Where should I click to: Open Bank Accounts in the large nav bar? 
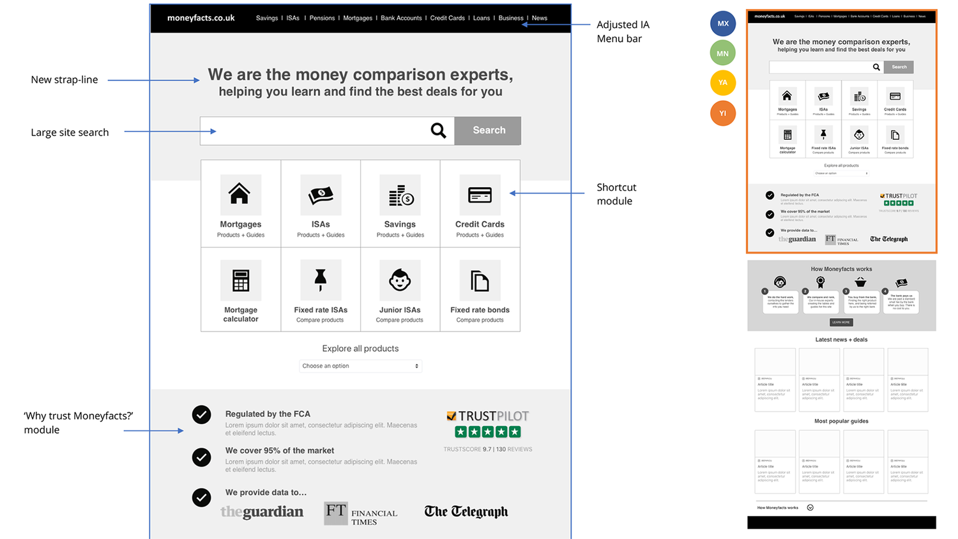tap(401, 18)
